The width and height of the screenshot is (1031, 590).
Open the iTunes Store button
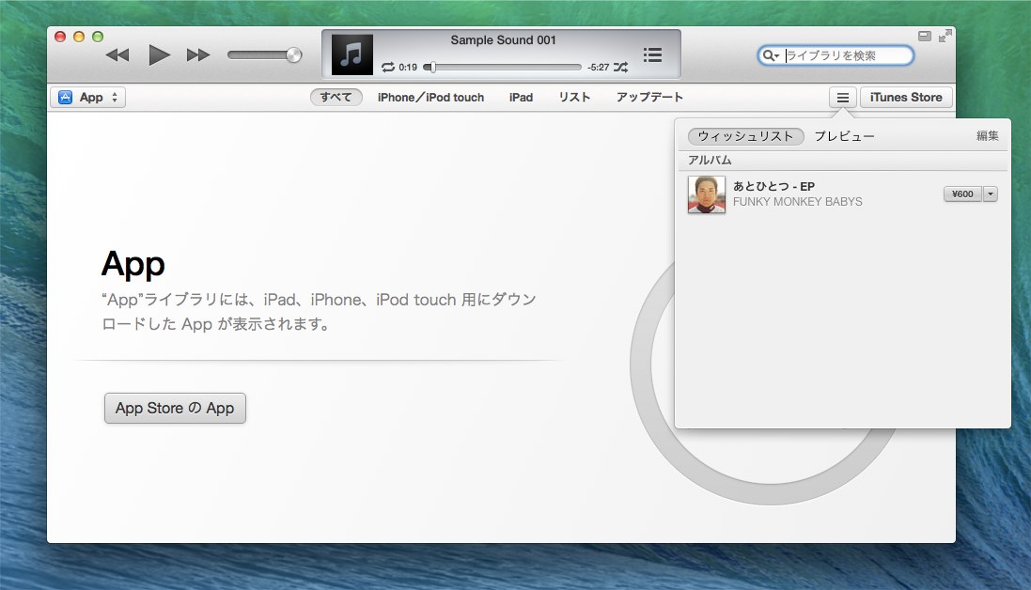pos(906,98)
